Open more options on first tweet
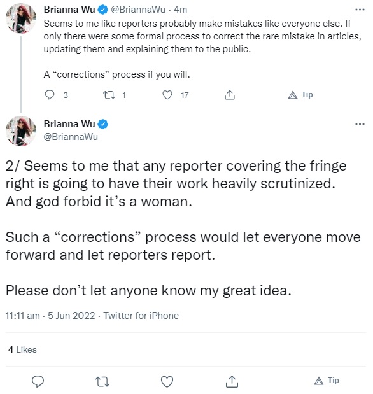This screenshot has height=394, width=373. [x=360, y=10]
